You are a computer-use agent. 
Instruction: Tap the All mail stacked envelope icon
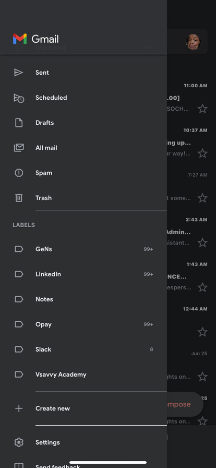coord(19,148)
